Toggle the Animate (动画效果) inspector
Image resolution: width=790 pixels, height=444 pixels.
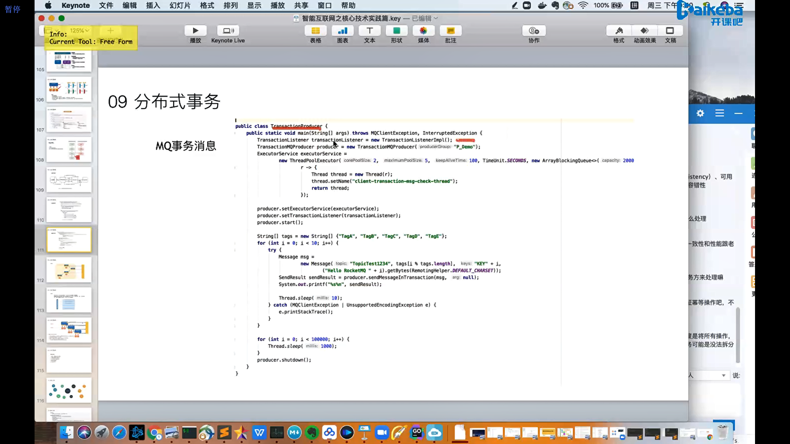click(644, 31)
